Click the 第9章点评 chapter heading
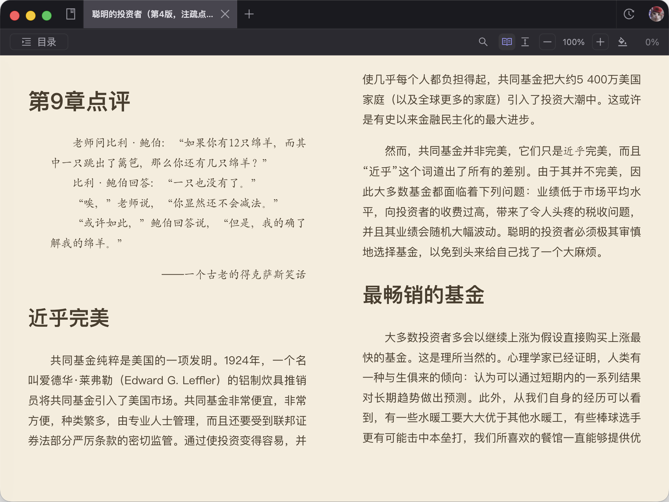 click(x=79, y=101)
